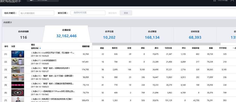Image resolution: width=236 pixels, height=102 pixels.
Task: Click play count value 82,768
Action: pyautogui.click(x=86, y=54)
